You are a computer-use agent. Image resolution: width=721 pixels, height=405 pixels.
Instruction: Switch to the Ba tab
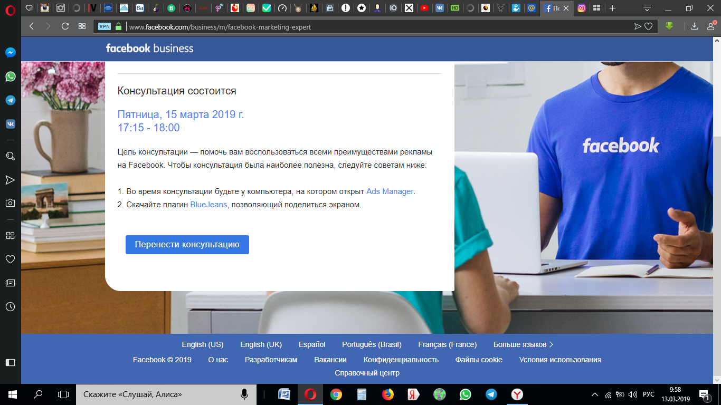(x=140, y=8)
